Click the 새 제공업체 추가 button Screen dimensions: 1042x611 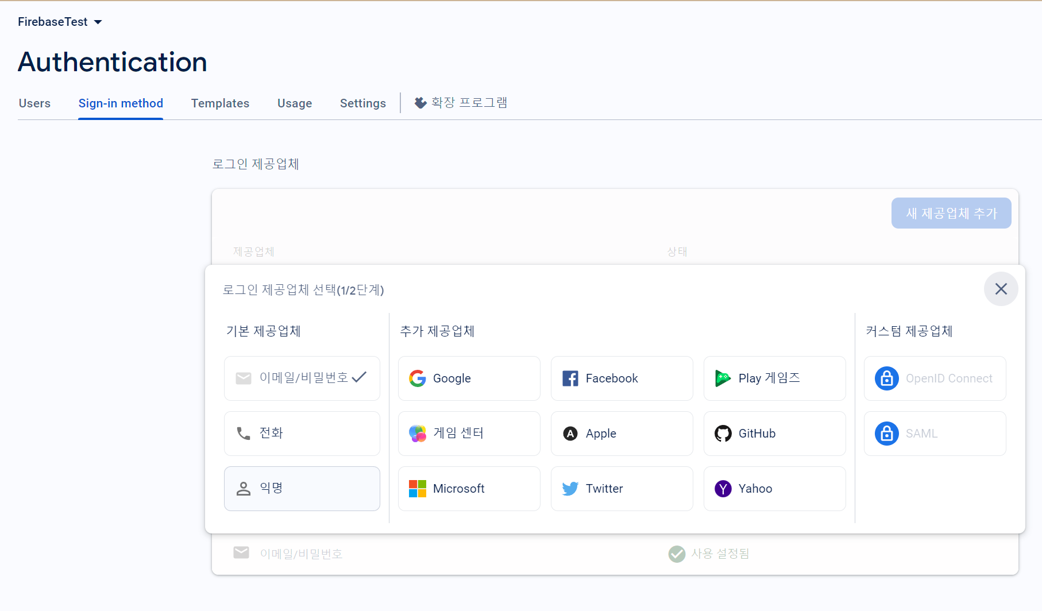click(951, 213)
